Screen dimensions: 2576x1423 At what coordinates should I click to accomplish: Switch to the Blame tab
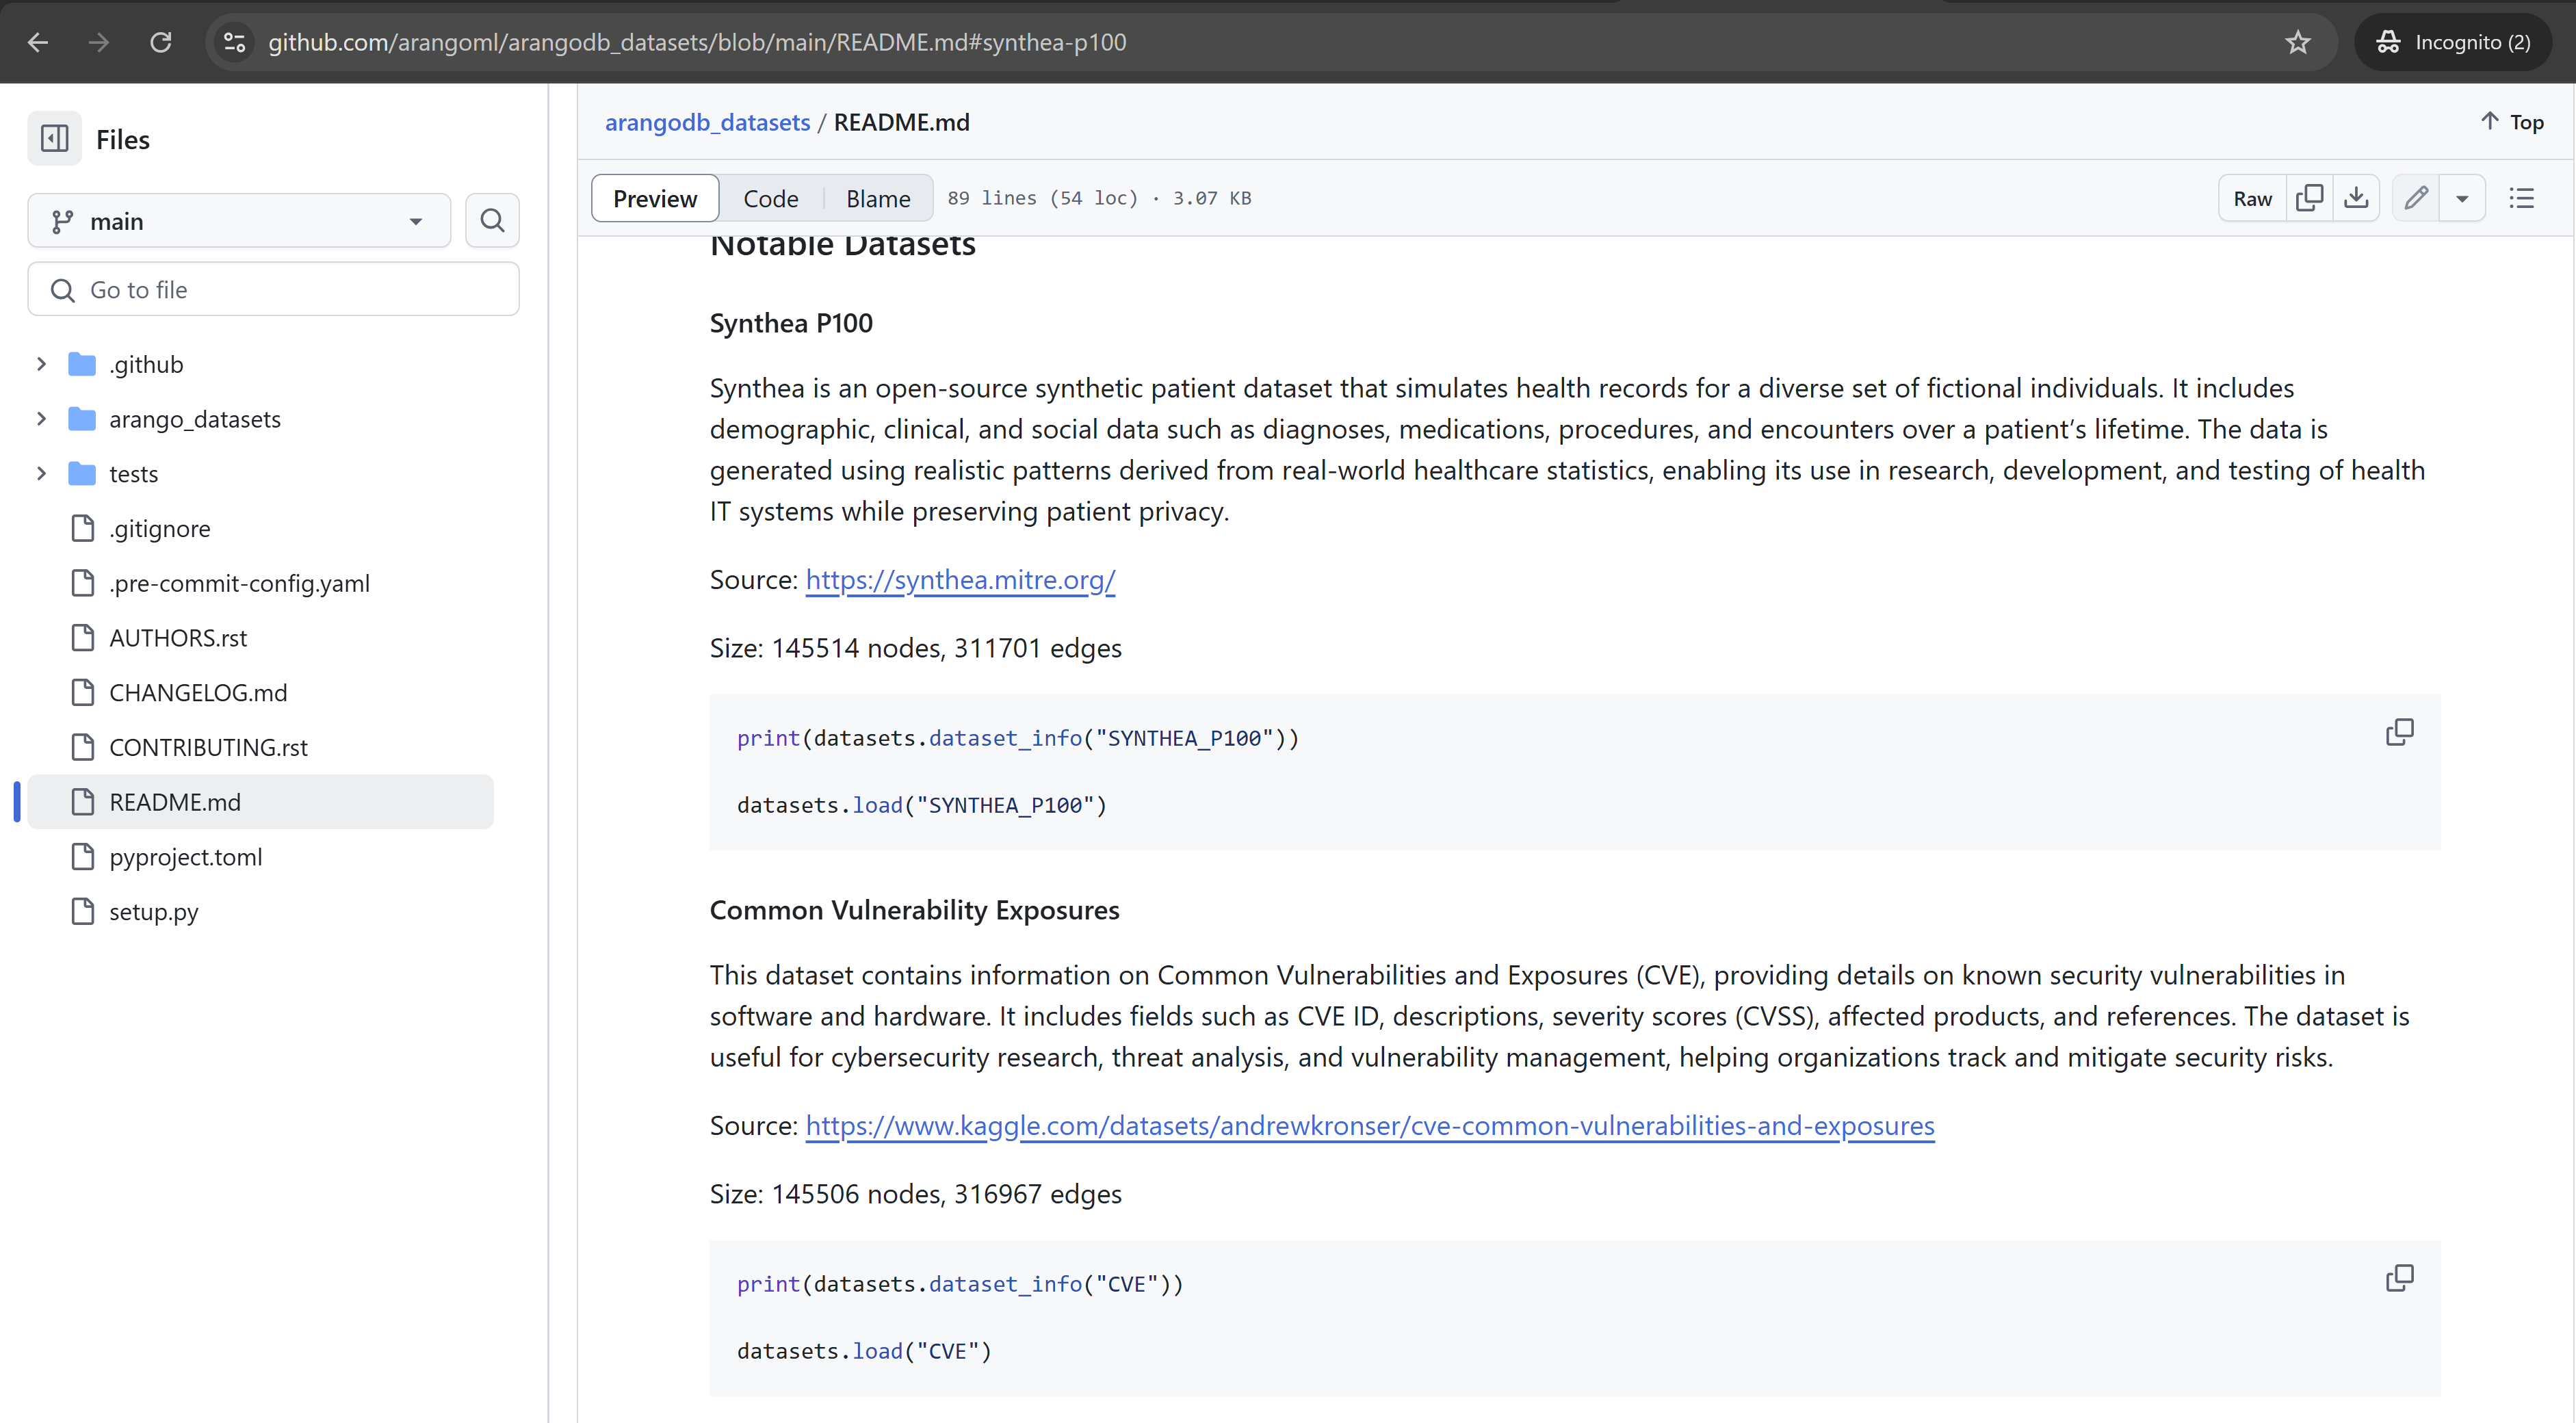(x=877, y=198)
